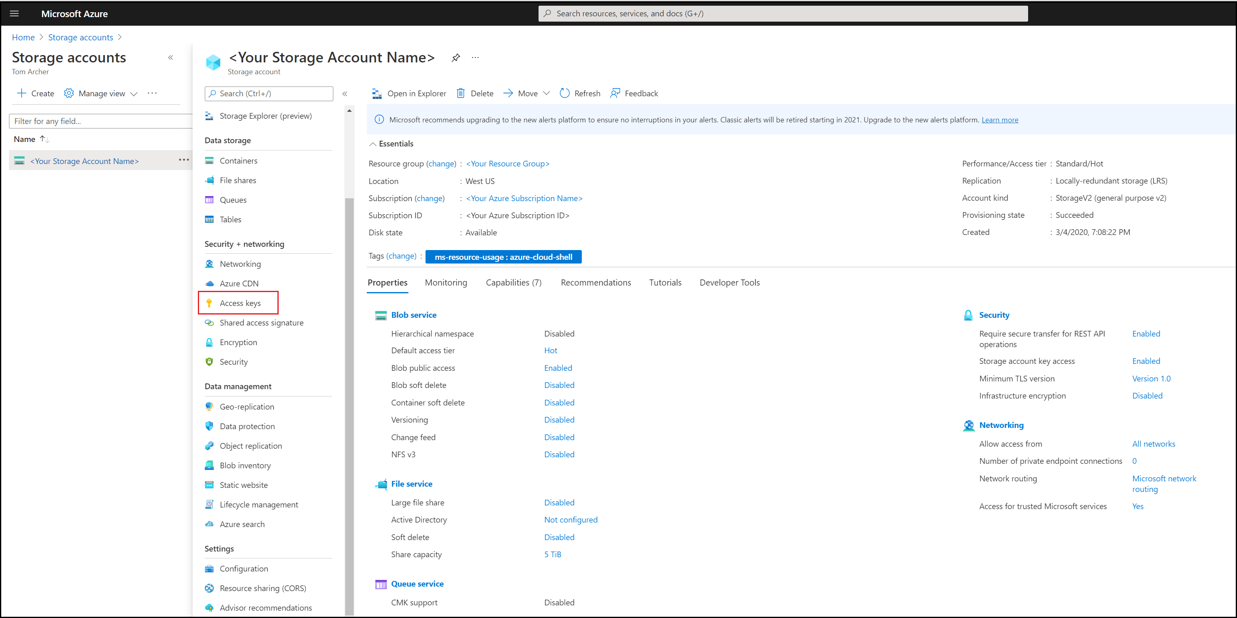Click the resource search field
The height and width of the screenshot is (618, 1237).
coord(782,13)
